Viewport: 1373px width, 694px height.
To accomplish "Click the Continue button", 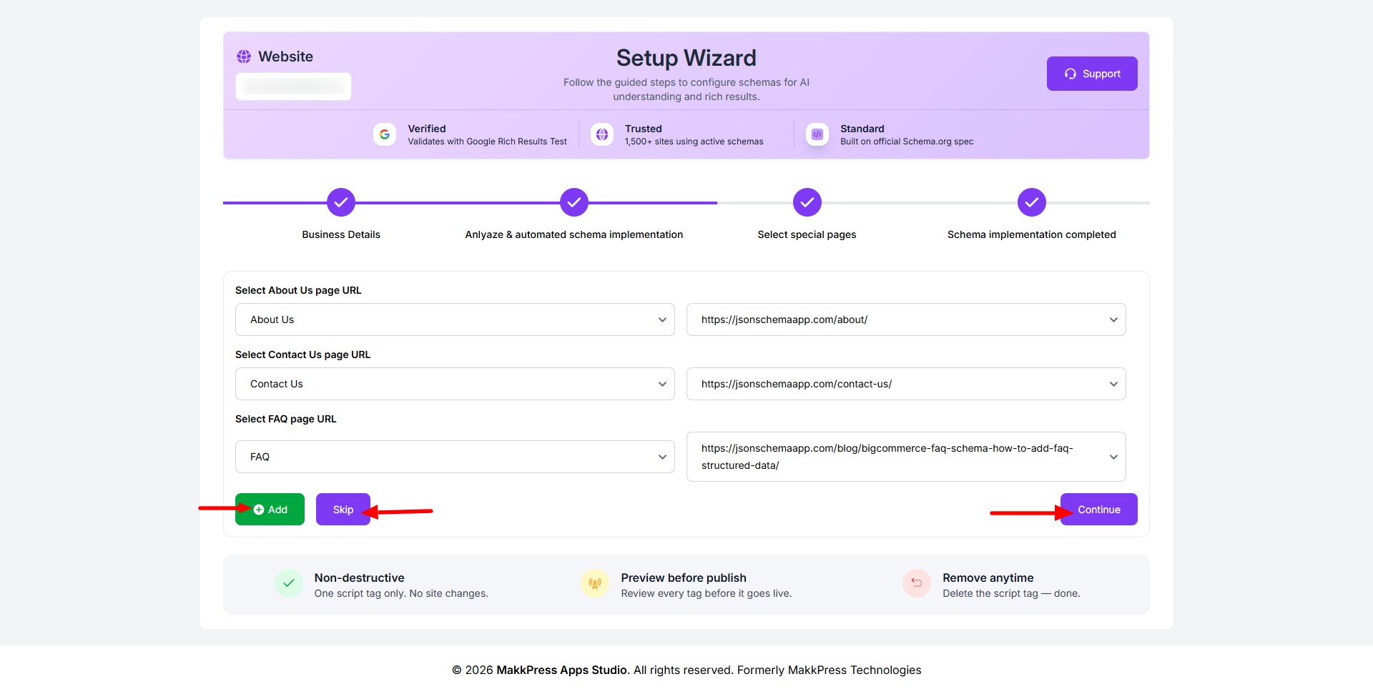I will coord(1098,510).
